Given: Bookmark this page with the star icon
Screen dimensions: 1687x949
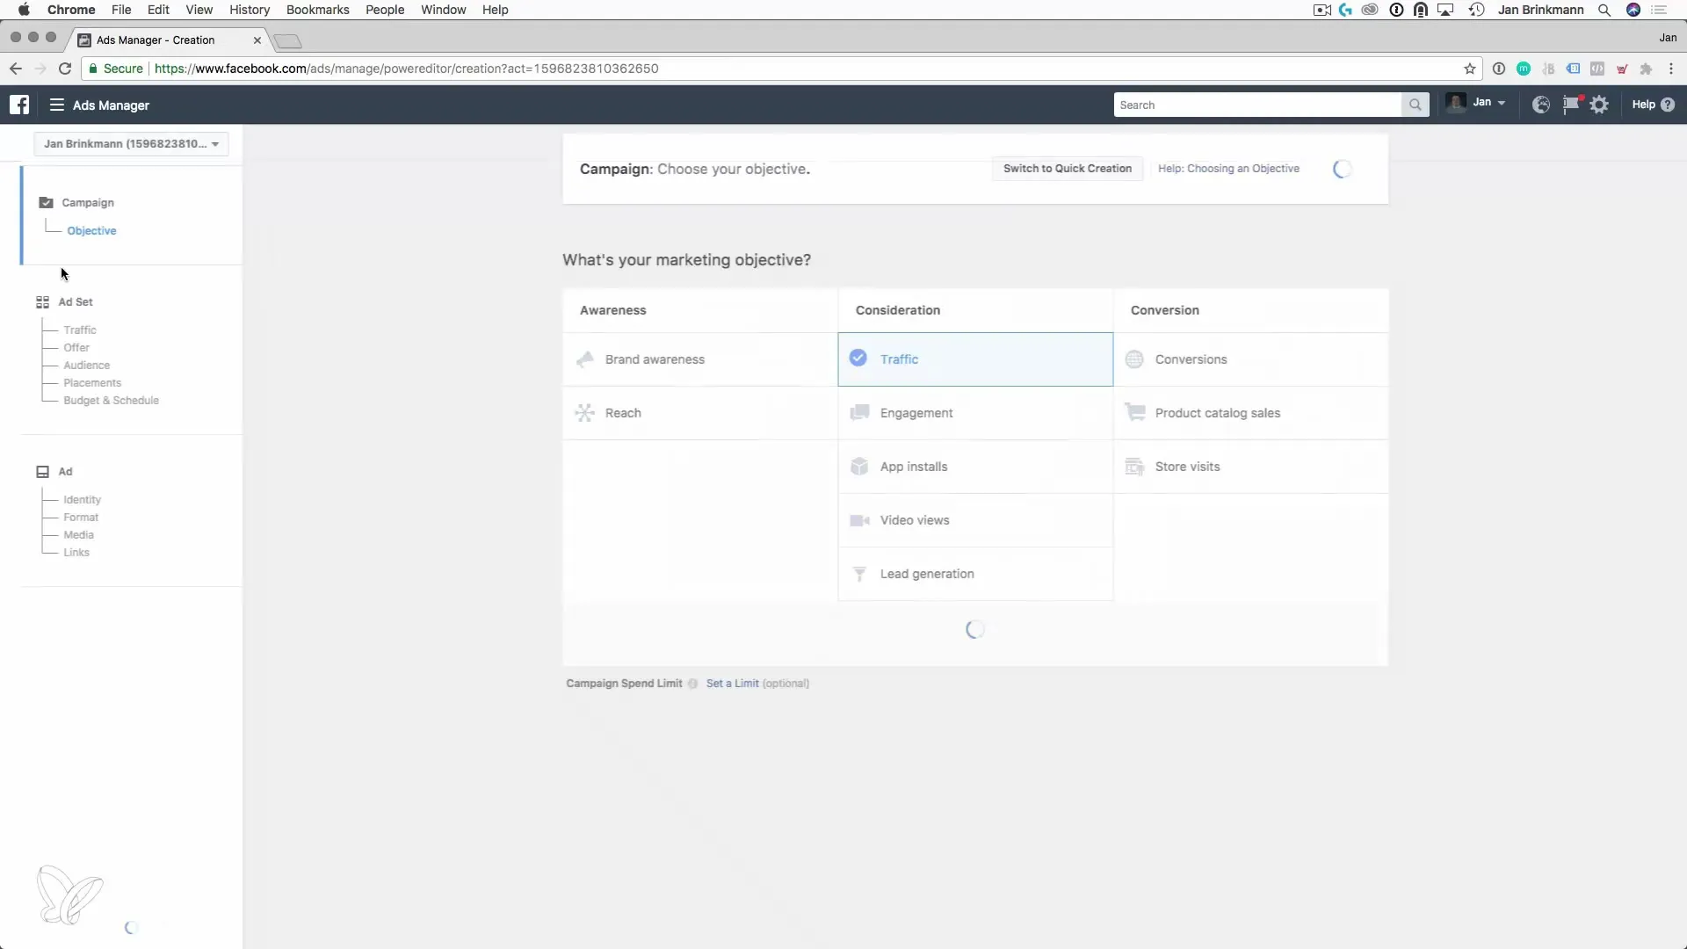Looking at the screenshot, I should 1469,69.
